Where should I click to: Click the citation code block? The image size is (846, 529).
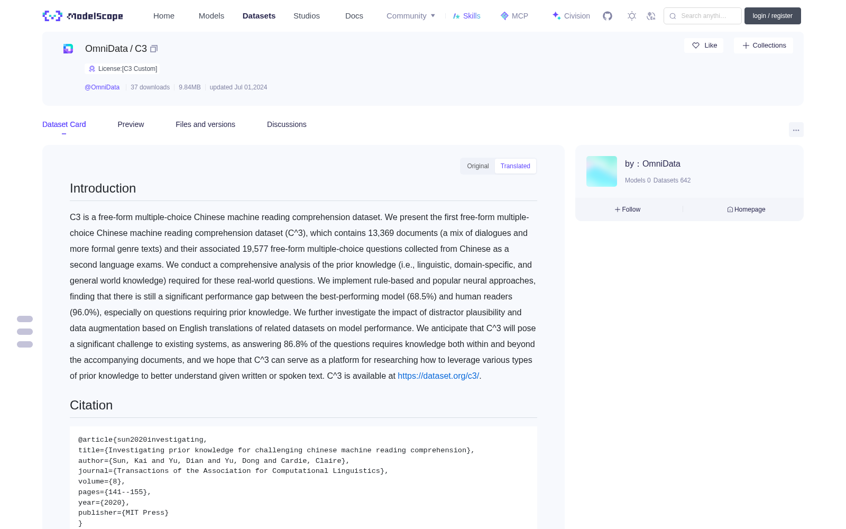click(304, 478)
